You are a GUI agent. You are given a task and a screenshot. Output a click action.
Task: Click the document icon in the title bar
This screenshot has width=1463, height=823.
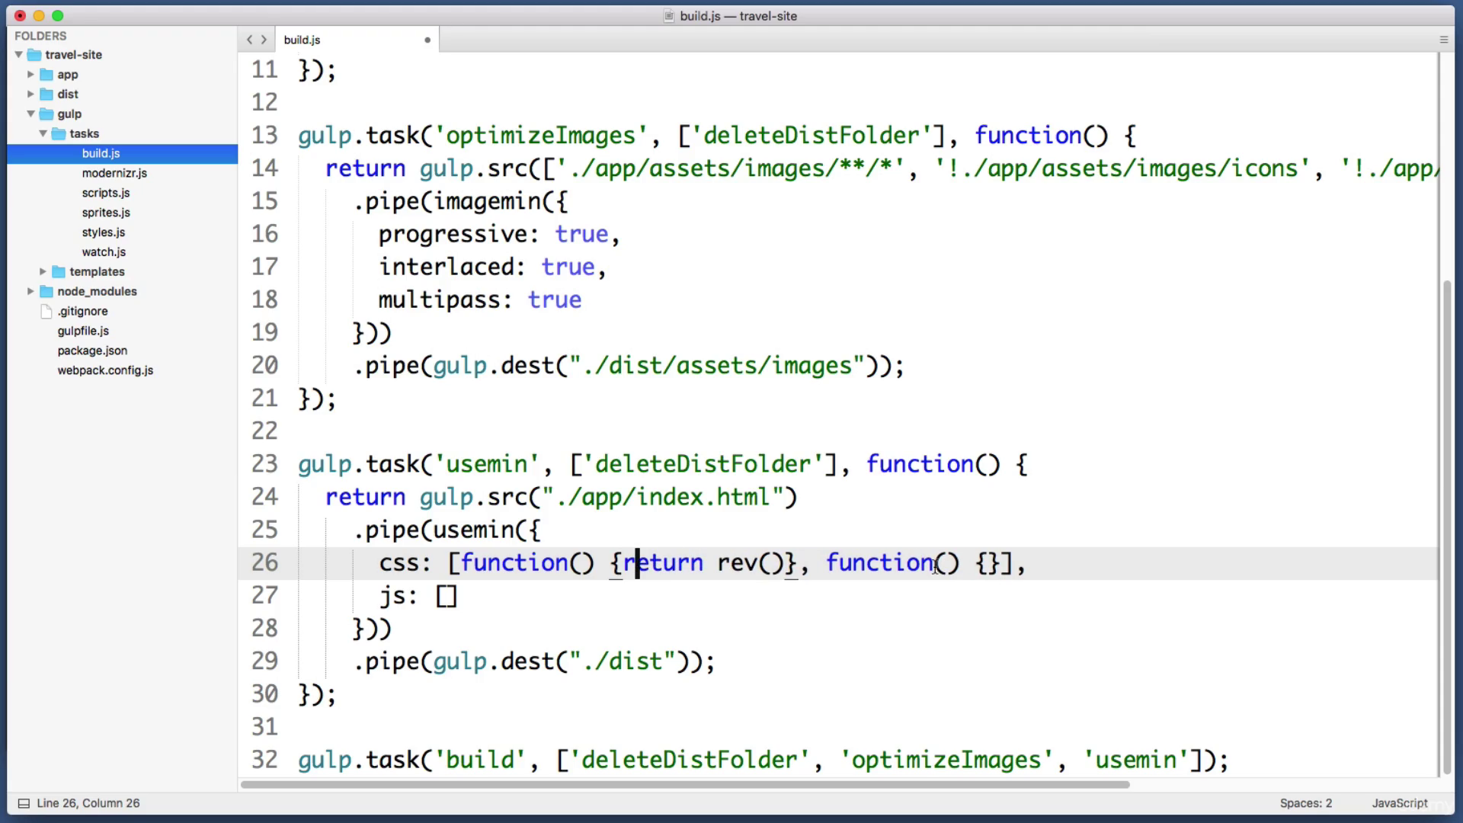point(669,16)
